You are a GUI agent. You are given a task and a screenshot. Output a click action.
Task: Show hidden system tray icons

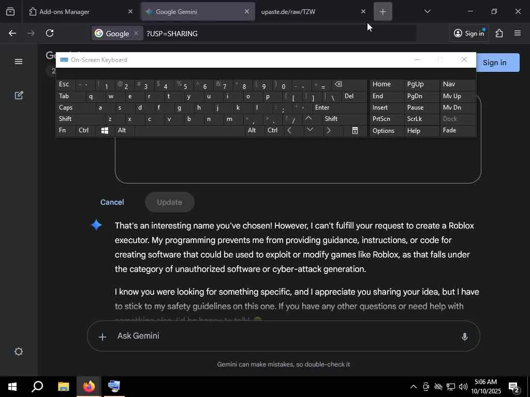[x=414, y=387]
